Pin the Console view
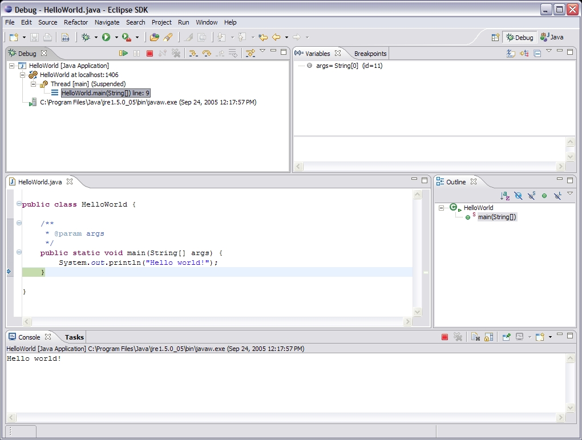The width and height of the screenshot is (582, 440). (x=506, y=337)
